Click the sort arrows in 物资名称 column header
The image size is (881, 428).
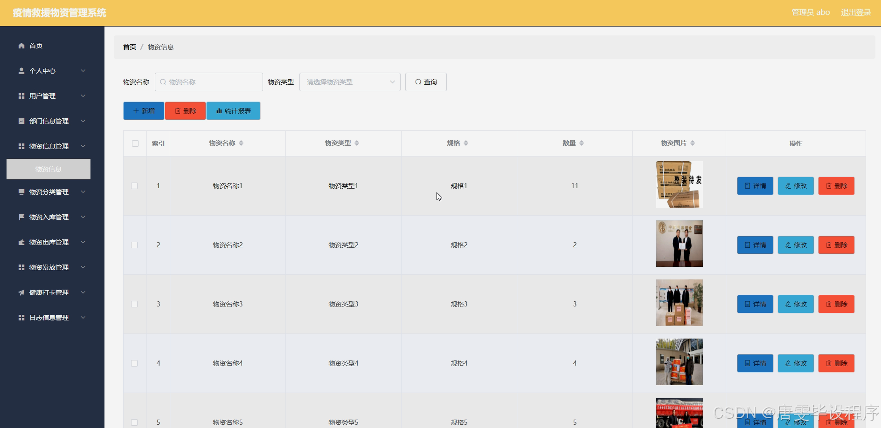241,143
